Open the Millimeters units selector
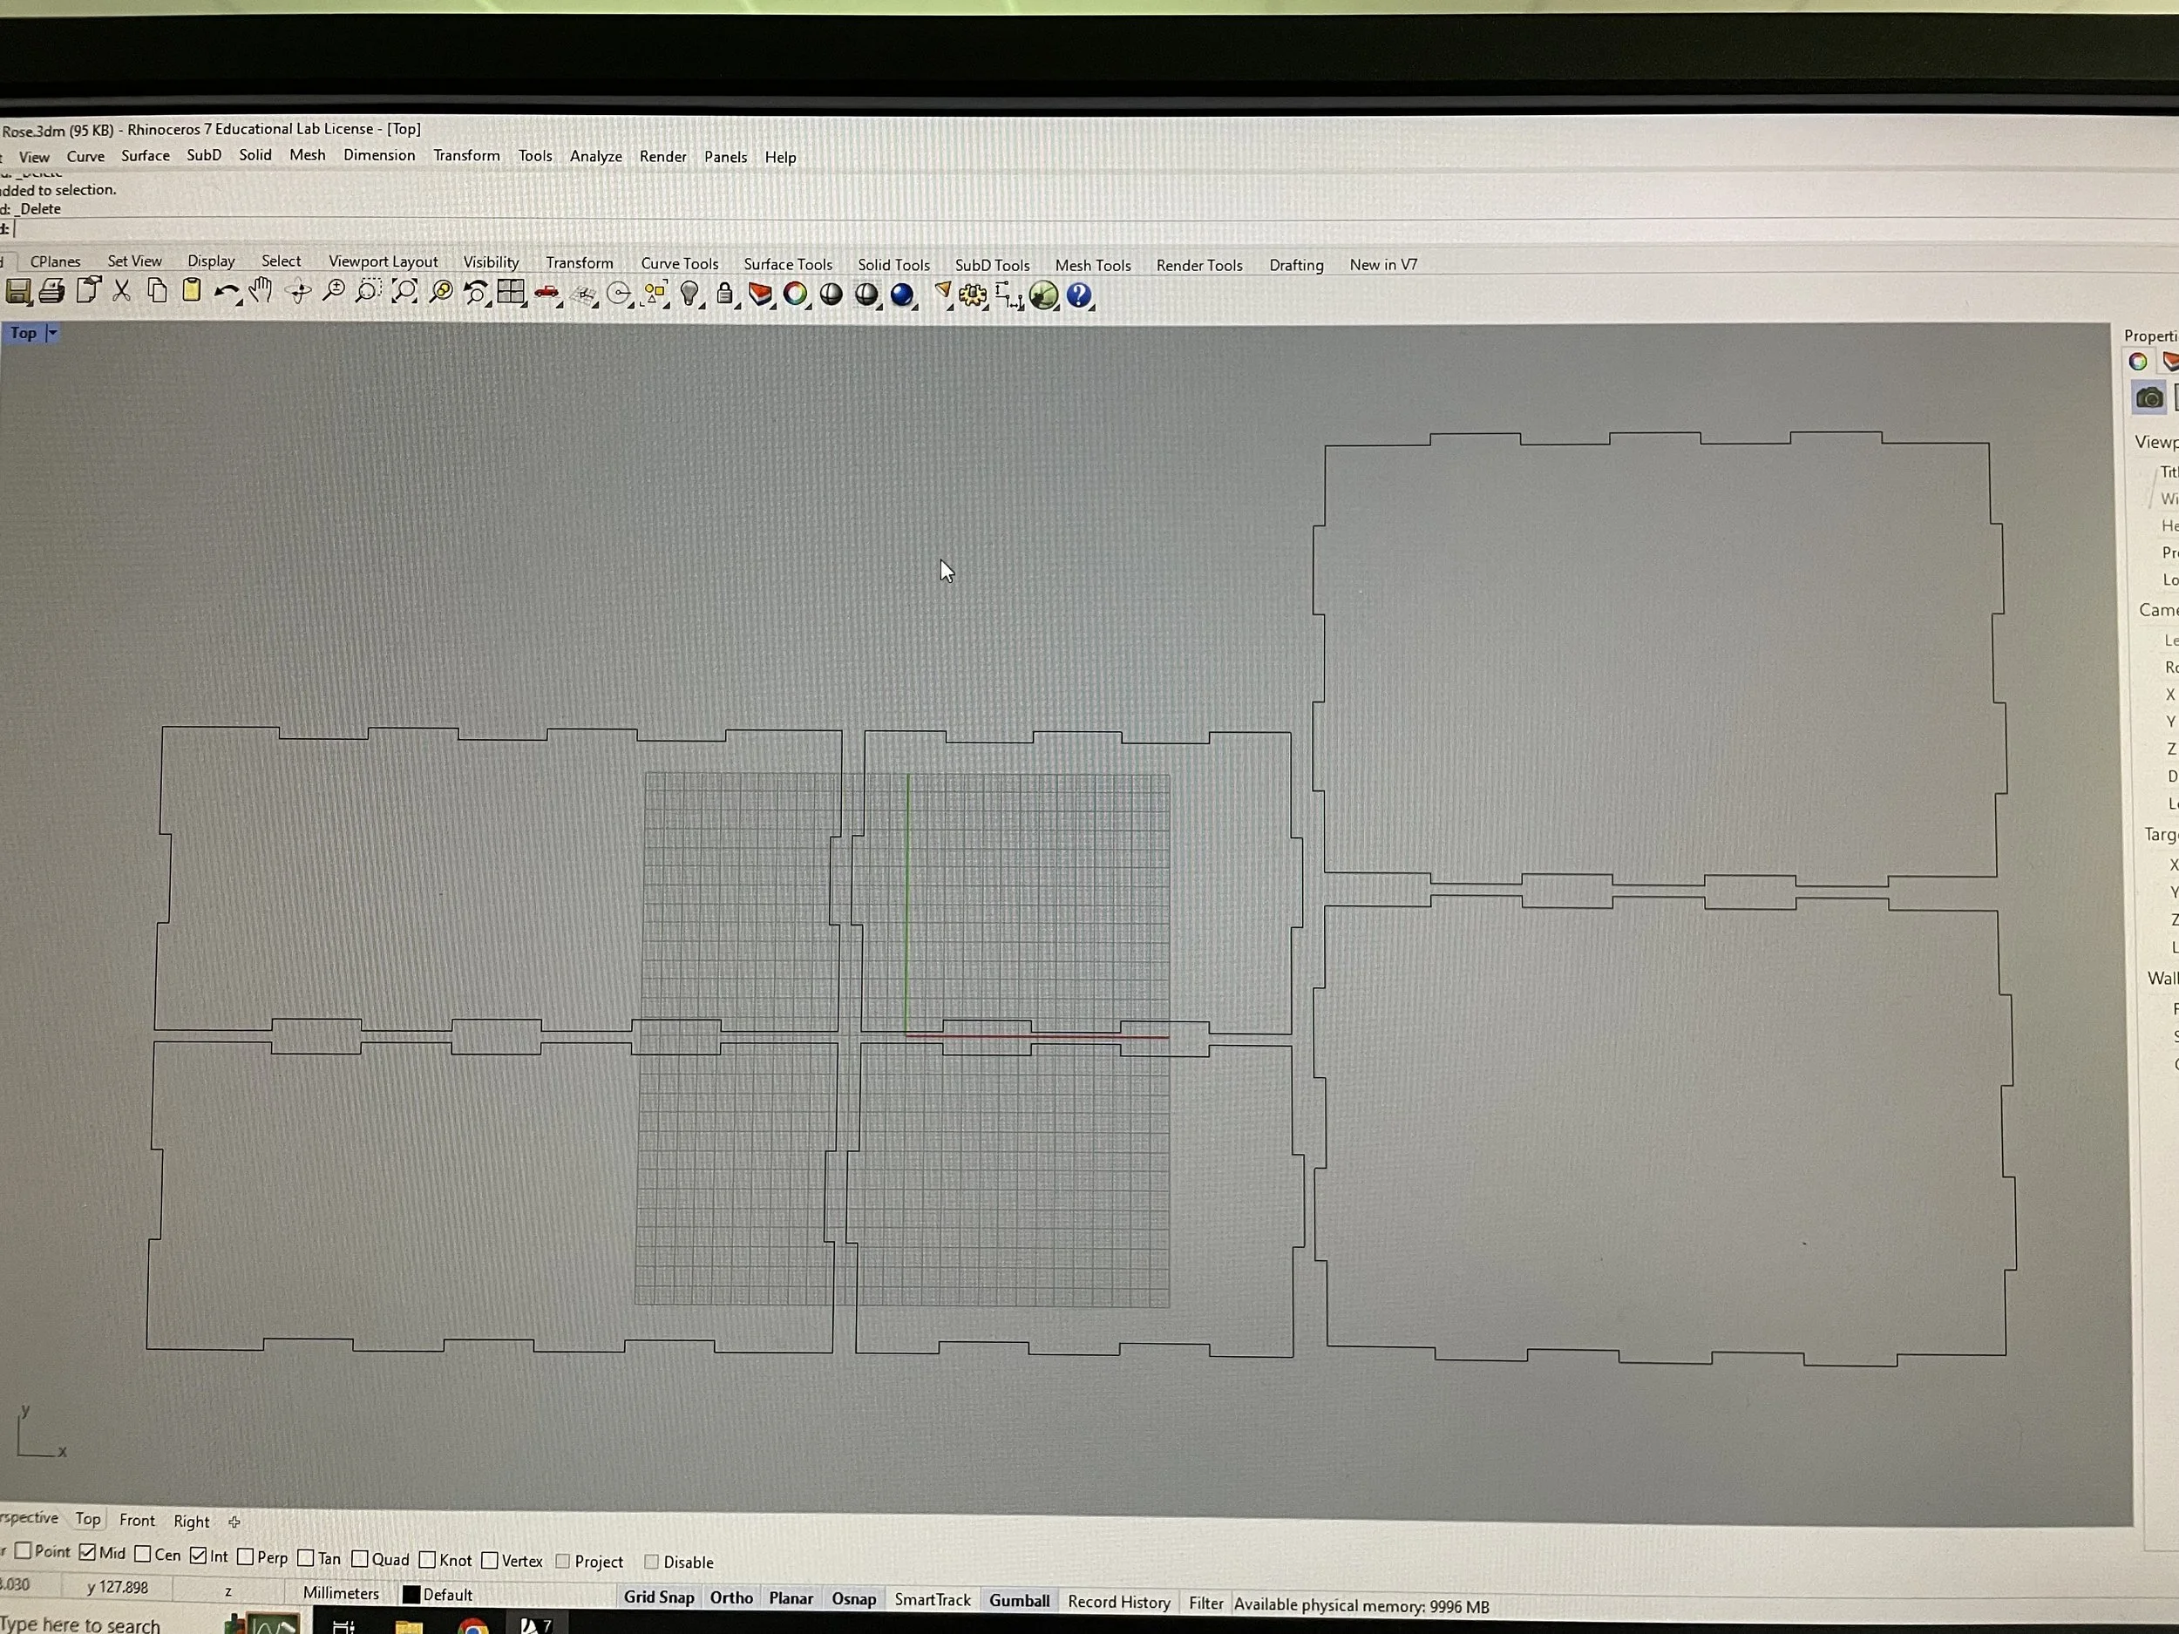This screenshot has width=2179, height=1634. coord(341,1593)
